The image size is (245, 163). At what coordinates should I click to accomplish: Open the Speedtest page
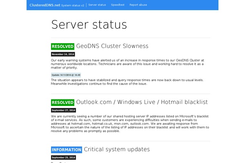pos(118,5)
